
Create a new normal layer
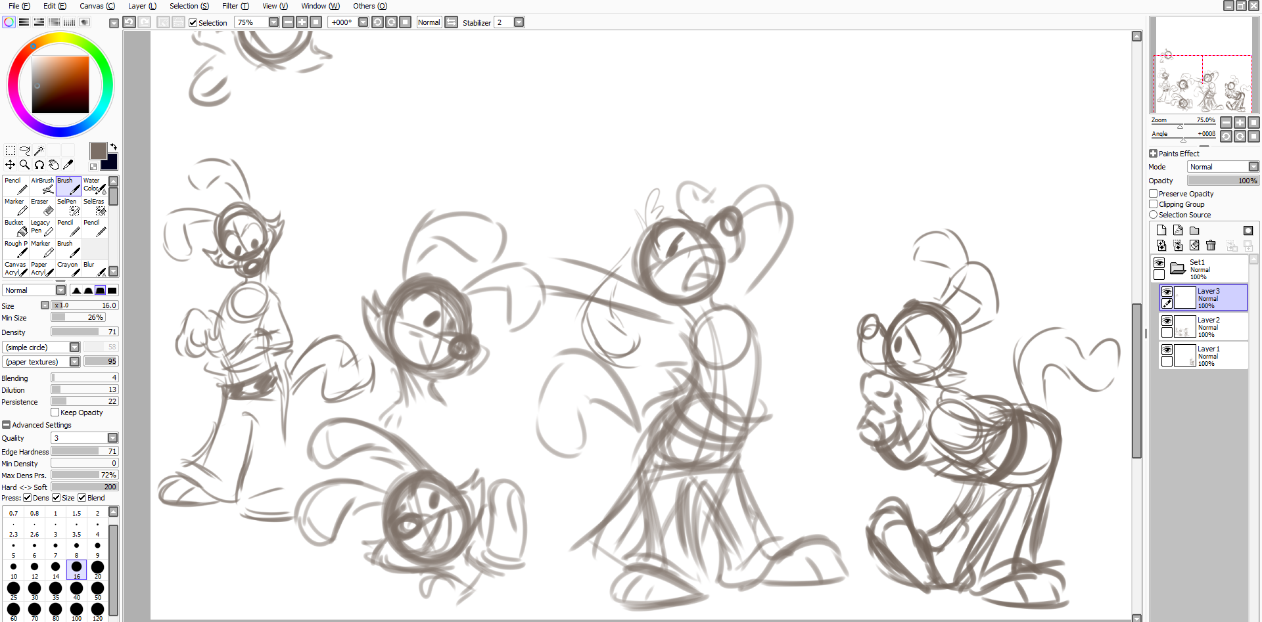pos(1161,231)
